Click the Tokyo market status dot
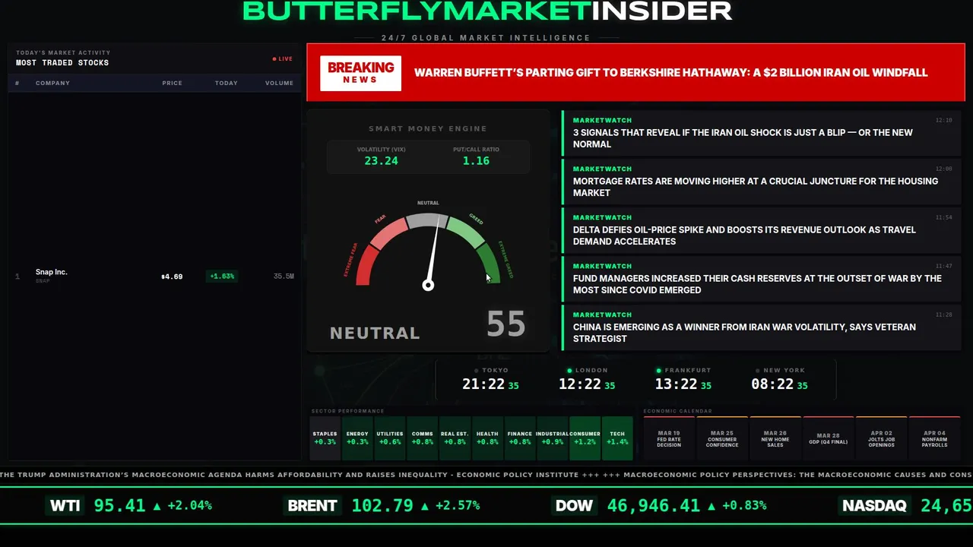The image size is (973, 547). [x=476, y=371]
